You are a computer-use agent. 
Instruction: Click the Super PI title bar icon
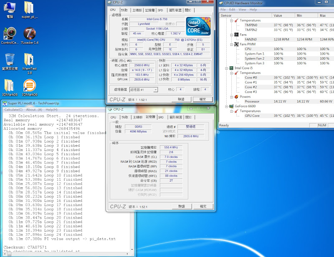pyautogui.click(x=5, y=103)
